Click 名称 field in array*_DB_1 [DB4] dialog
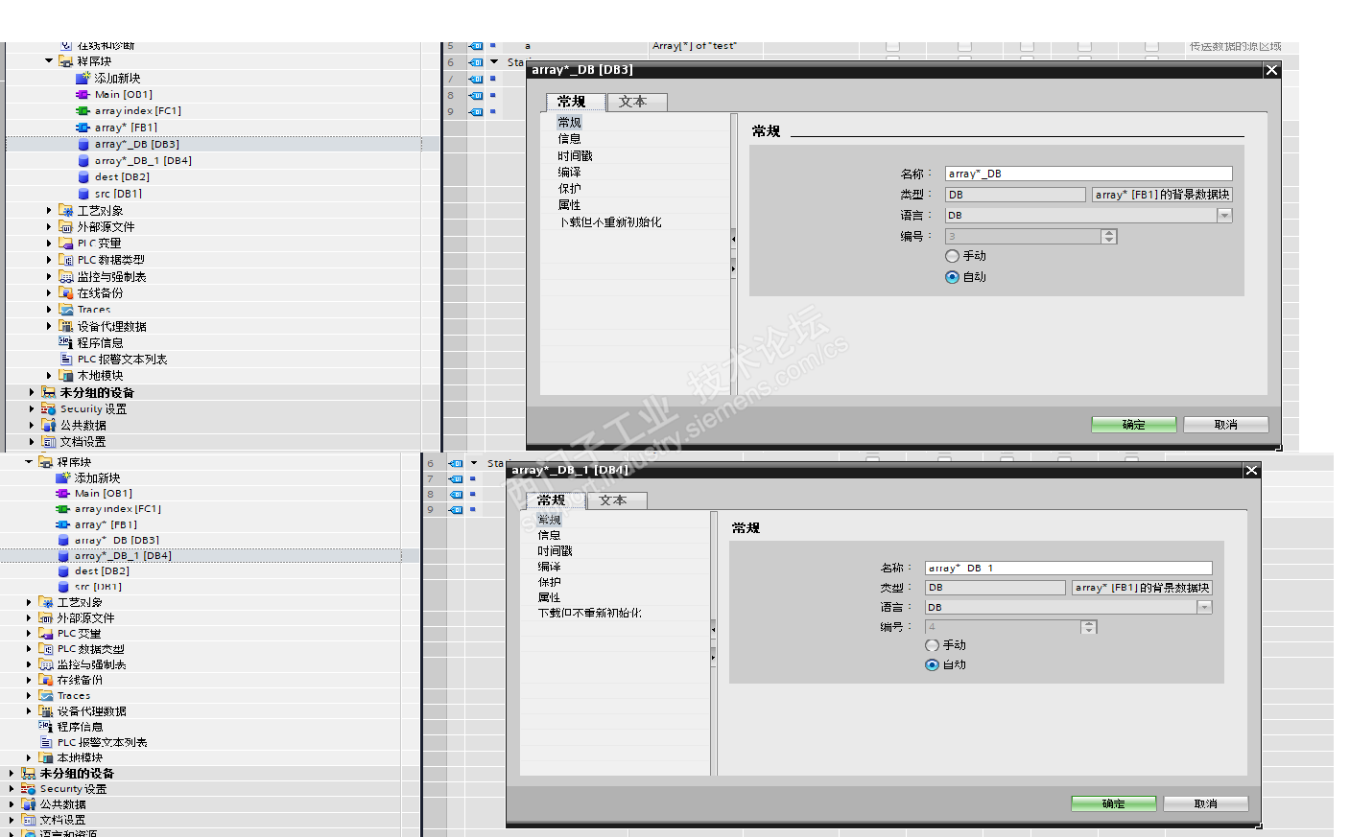The image size is (1350, 837). [x=1068, y=568]
